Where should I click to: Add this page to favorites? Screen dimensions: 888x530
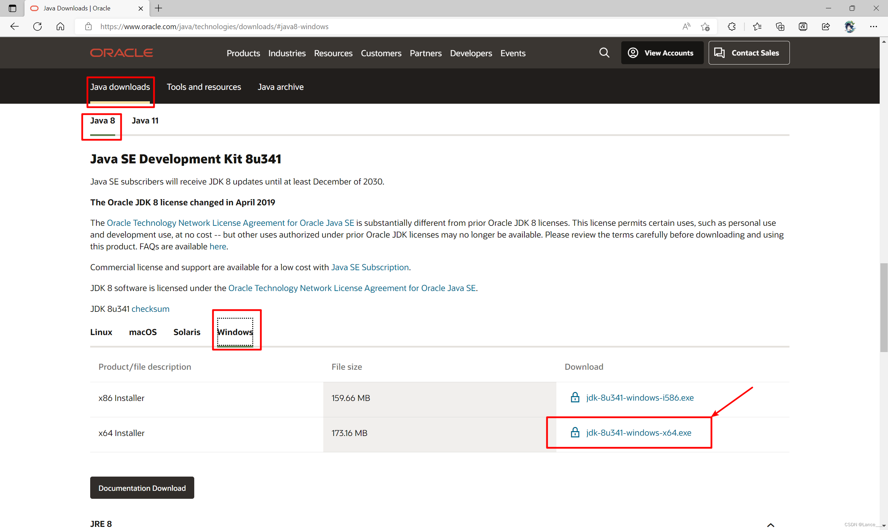[705, 26]
